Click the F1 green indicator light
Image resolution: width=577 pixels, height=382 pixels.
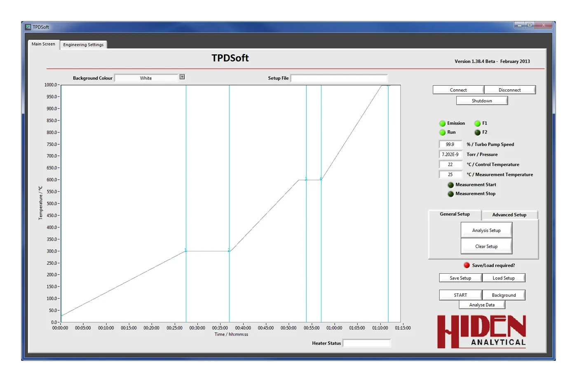[477, 123]
